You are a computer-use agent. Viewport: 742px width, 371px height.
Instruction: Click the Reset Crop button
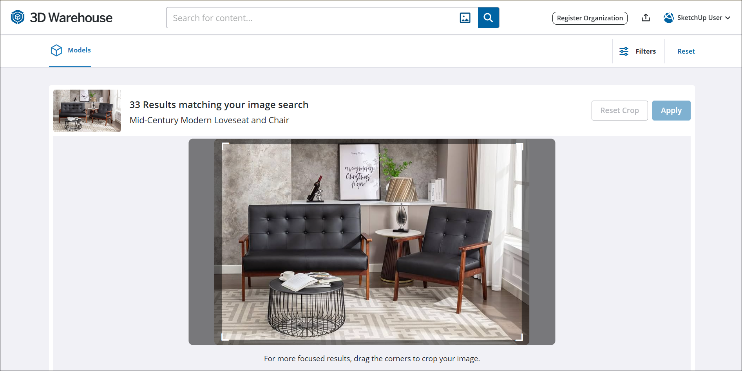coord(619,110)
